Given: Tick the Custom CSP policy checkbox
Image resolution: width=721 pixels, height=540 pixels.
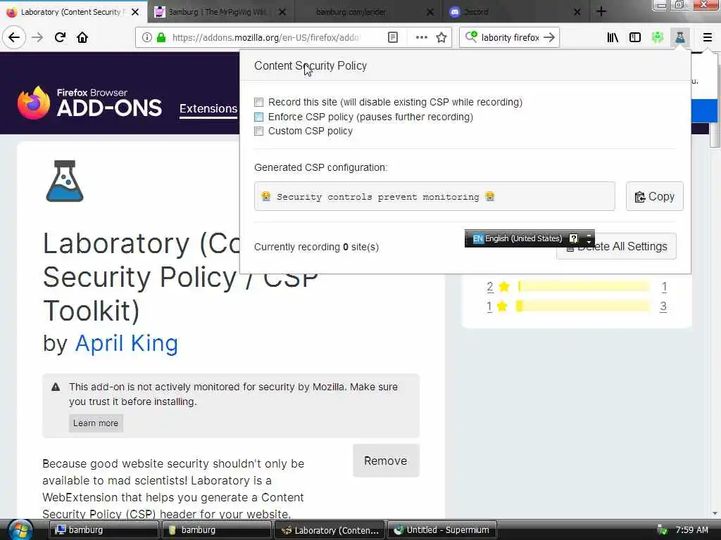Looking at the screenshot, I should coord(259,131).
